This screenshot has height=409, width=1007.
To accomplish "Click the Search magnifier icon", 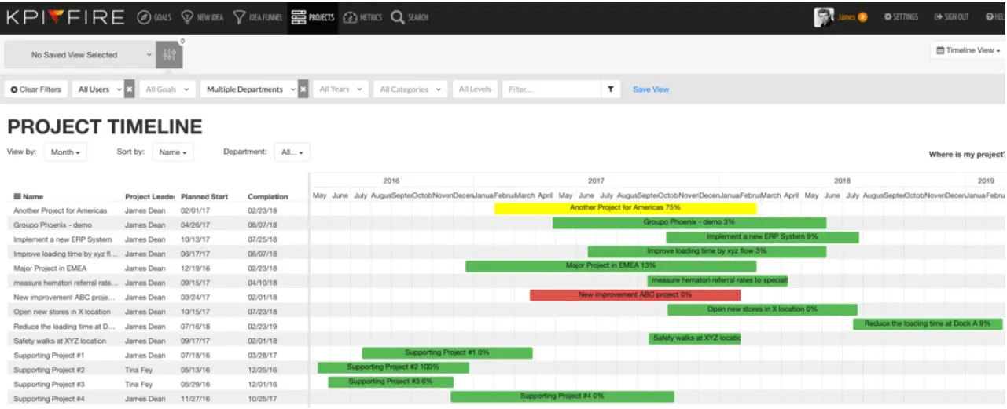I will point(398,17).
